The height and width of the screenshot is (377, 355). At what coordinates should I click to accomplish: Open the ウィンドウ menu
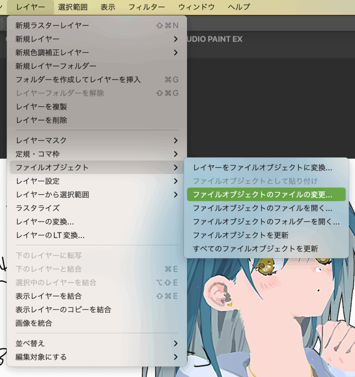197,7
